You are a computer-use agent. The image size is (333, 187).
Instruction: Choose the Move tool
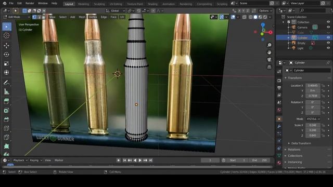click(6, 45)
